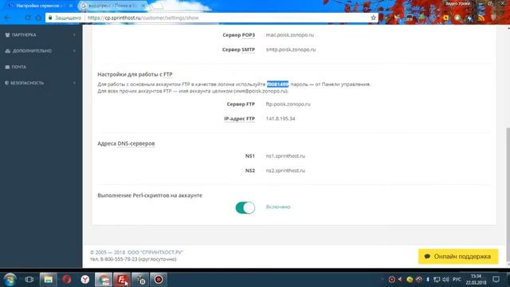Click the Адреса DNS-серверов heading
The height and width of the screenshot is (287, 510).
tap(126, 143)
